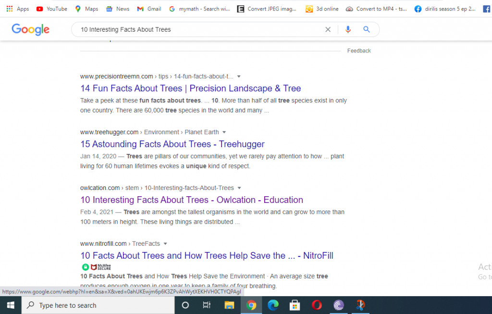Open the YouTube bookmark
This screenshot has height=314, width=492.
(x=52, y=9)
